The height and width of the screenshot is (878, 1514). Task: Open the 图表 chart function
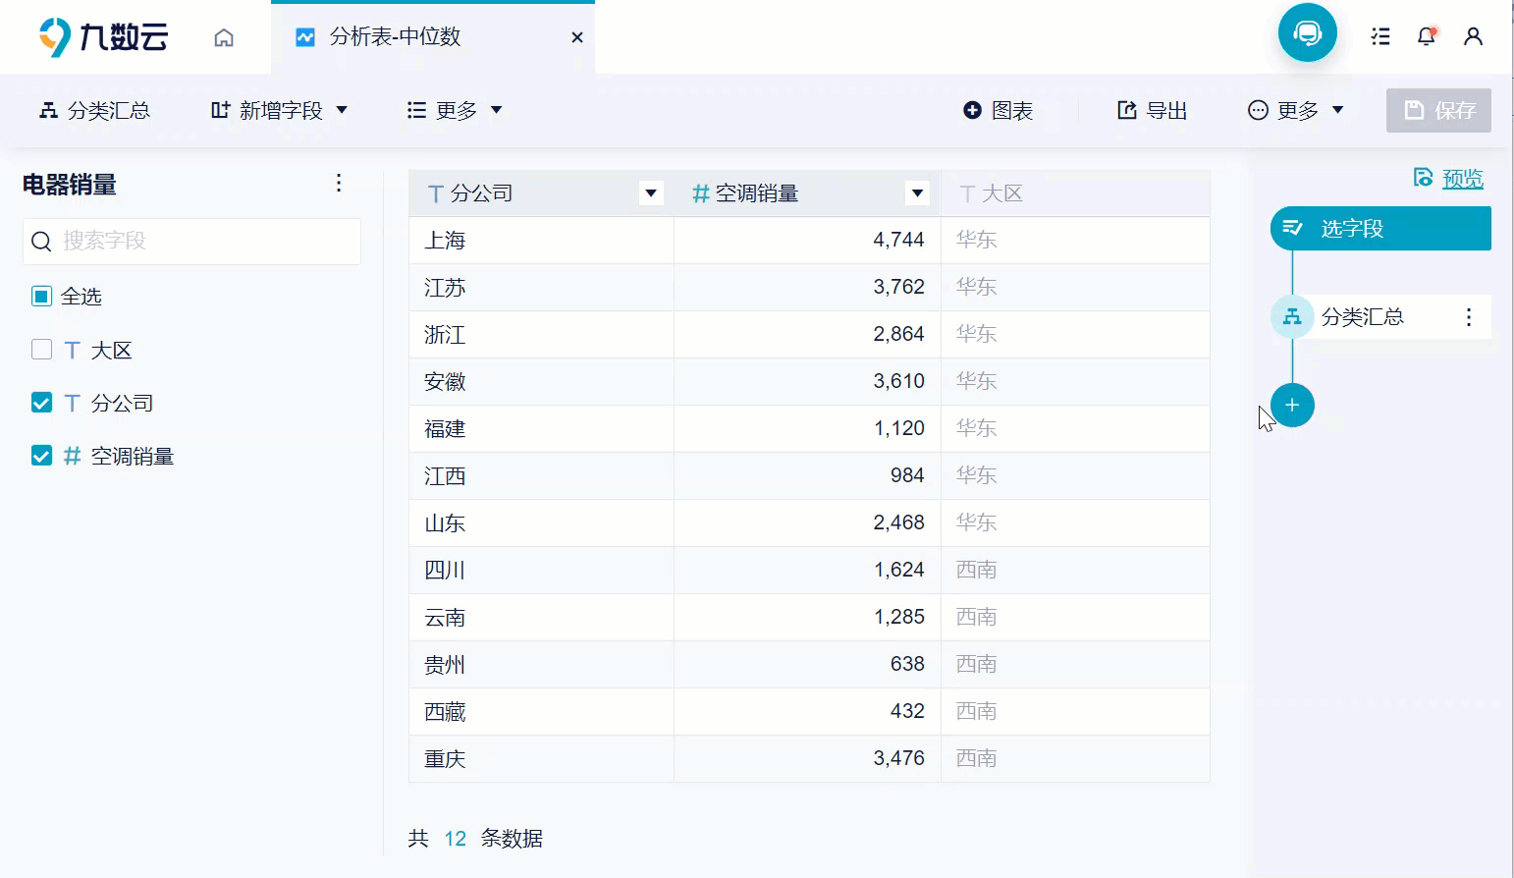pyautogui.click(x=998, y=110)
